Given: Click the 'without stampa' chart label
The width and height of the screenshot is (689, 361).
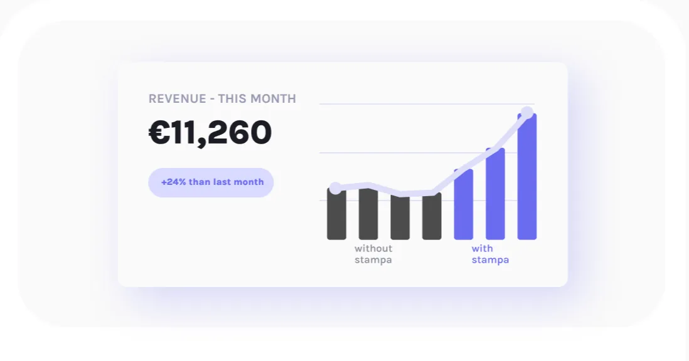Looking at the screenshot, I should pyautogui.click(x=373, y=254).
